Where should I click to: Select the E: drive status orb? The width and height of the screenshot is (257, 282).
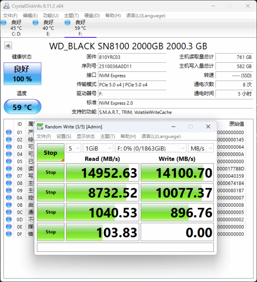(x=36, y=23)
